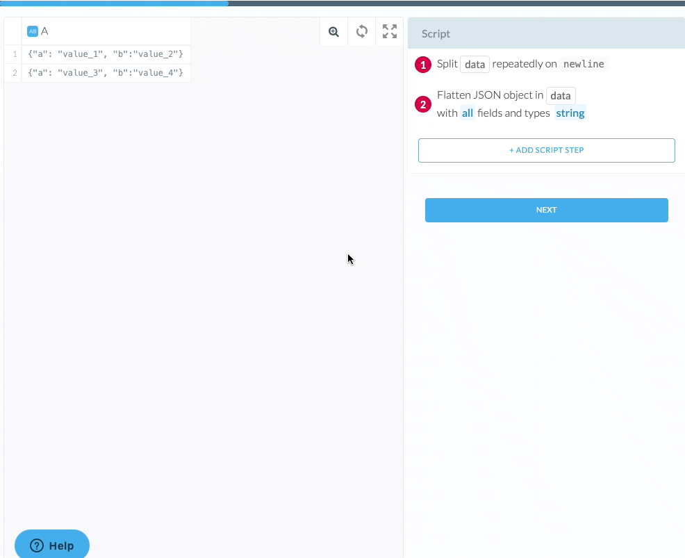The height and width of the screenshot is (558, 685).
Task: Open the data selector in the Flatten JSON step
Action: 561,95
